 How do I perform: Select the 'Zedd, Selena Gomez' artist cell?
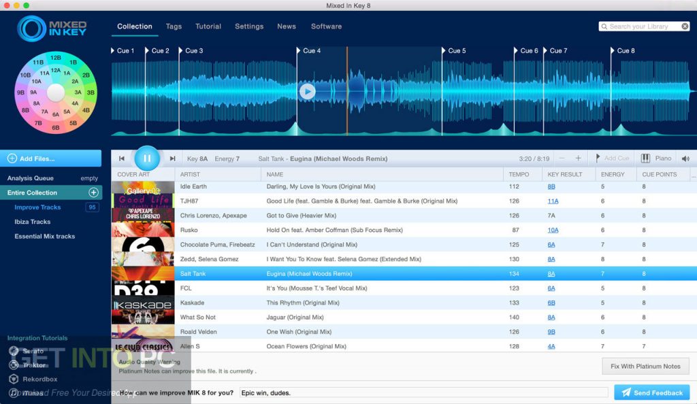(210, 259)
